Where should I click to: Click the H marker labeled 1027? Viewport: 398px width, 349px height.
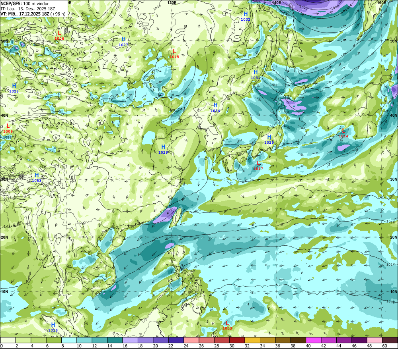click(124, 39)
